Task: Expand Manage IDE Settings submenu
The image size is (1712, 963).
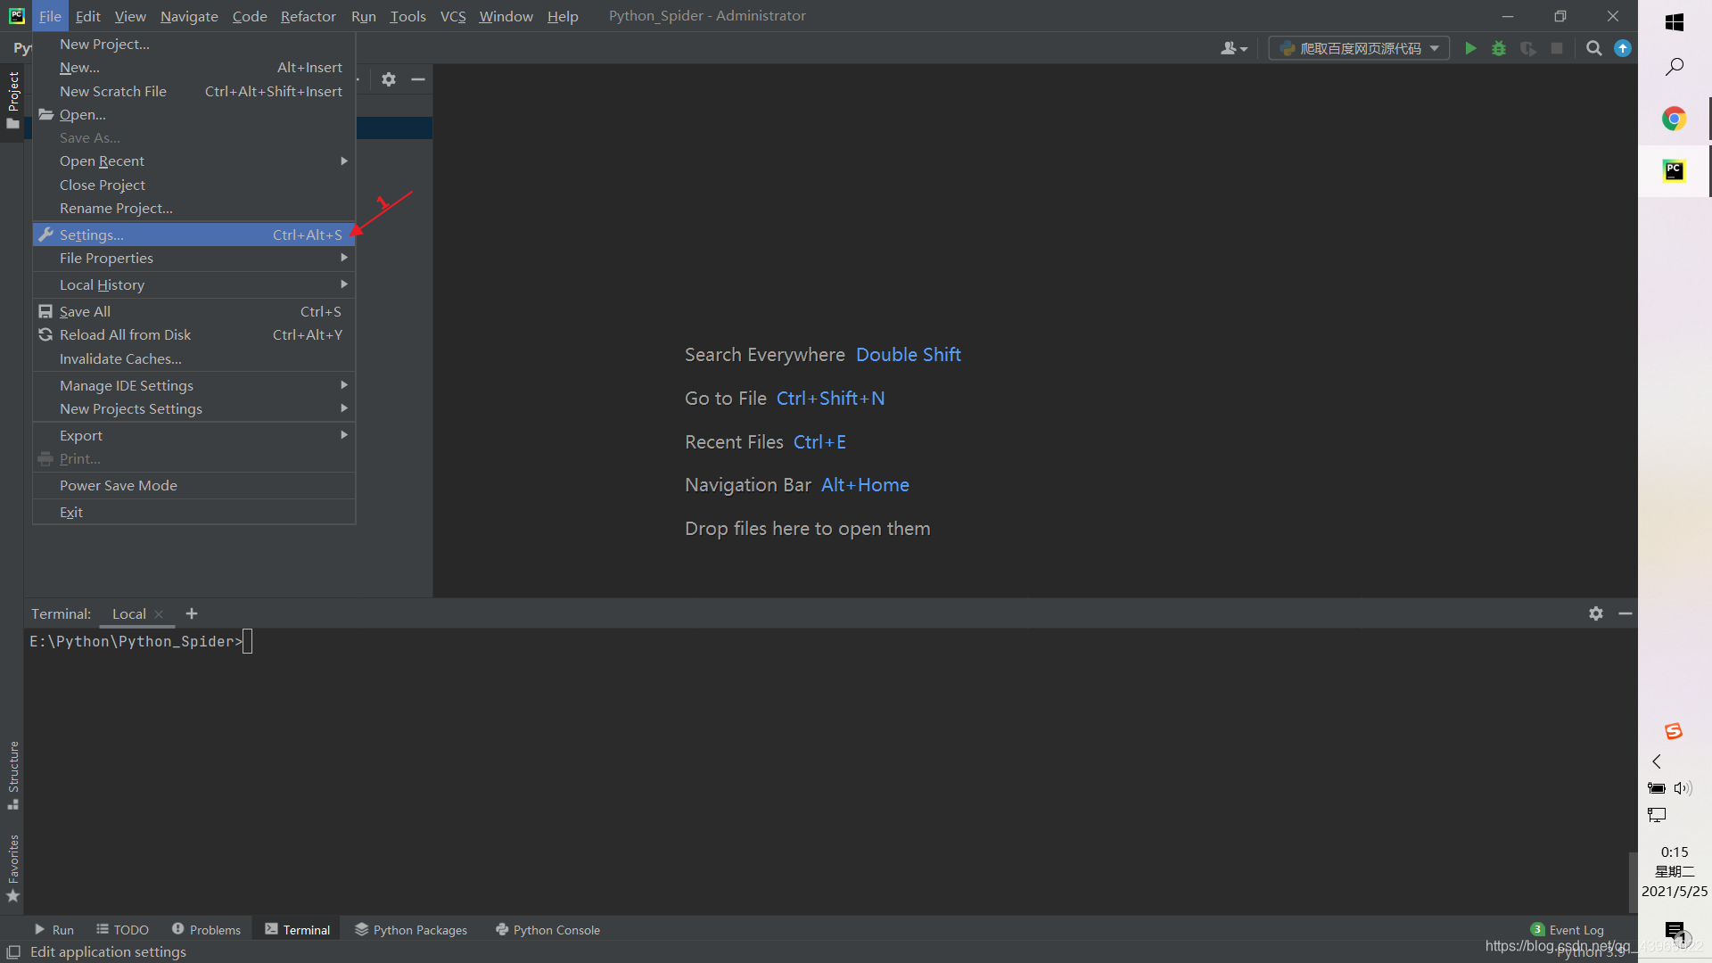Action: (193, 385)
